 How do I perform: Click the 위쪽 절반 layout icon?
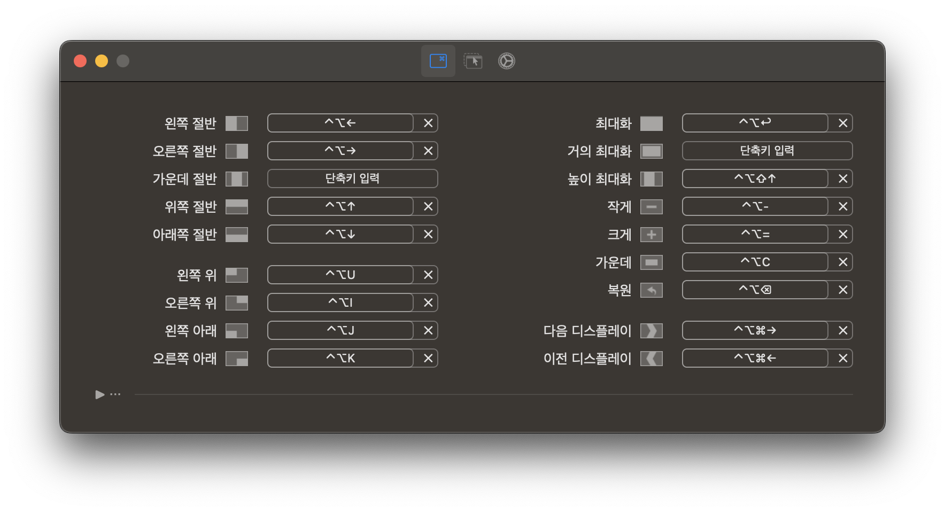tap(237, 207)
